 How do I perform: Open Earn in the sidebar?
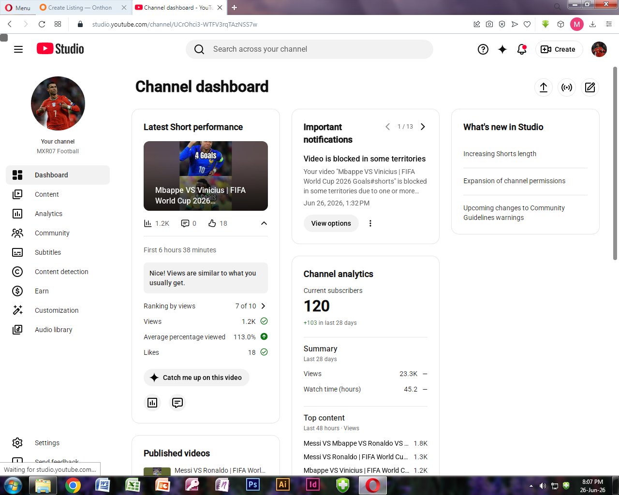[58, 291]
